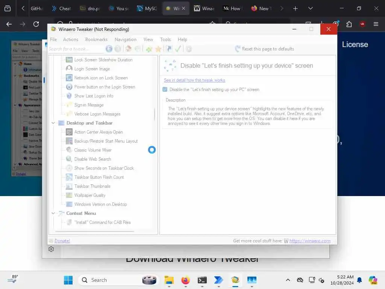The height and width of the screenshot is (289, 385).
Task: Click the green checkmark apply icon
Action: [178, 49]
